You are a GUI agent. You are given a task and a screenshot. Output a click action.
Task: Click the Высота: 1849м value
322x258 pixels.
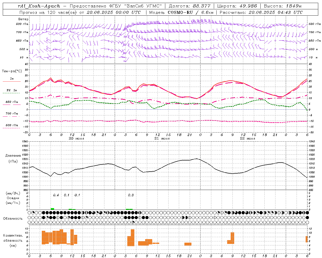283,6
